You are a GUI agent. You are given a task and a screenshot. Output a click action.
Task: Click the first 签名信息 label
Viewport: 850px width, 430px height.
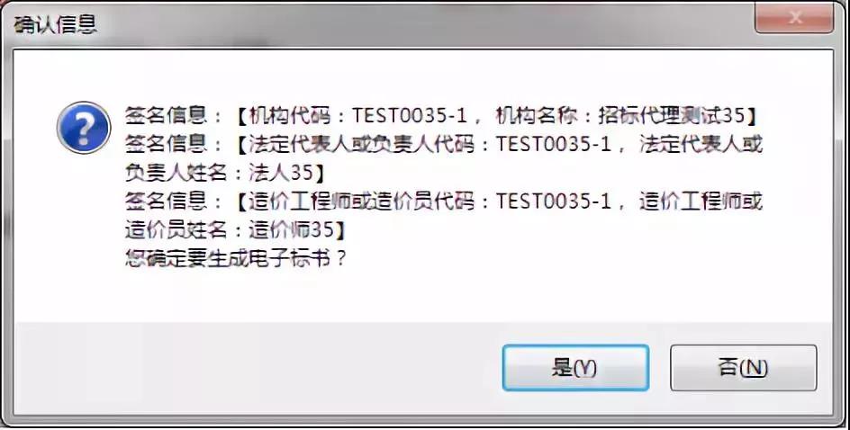pyautogui.click(x=166, y=115)
